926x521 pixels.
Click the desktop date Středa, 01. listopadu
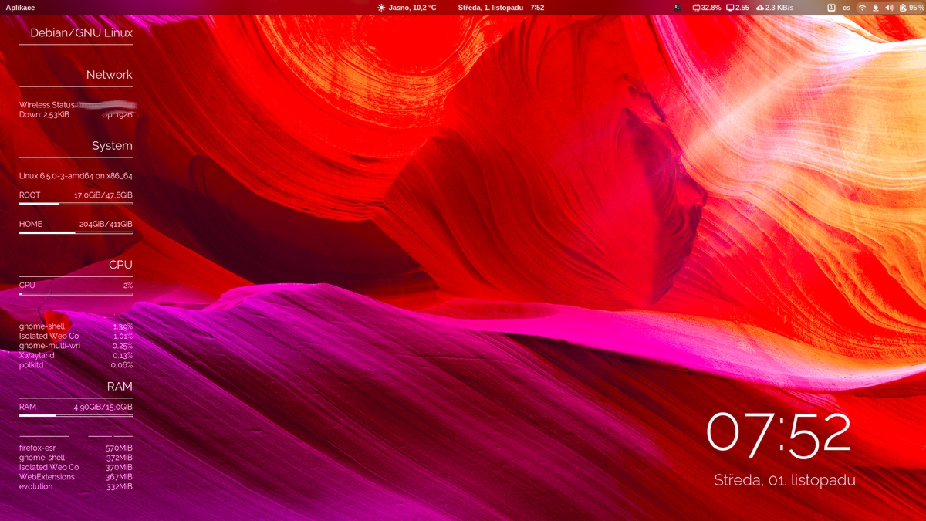tap(785, 480)
